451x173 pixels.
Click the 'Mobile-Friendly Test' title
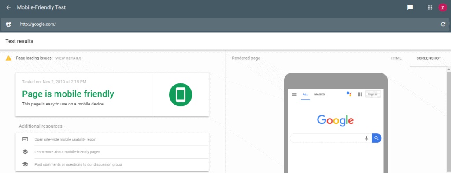click(41, 7)
